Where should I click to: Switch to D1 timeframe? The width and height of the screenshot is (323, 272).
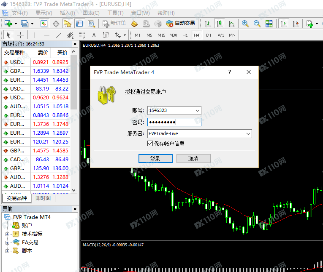(x=209, y=35)
